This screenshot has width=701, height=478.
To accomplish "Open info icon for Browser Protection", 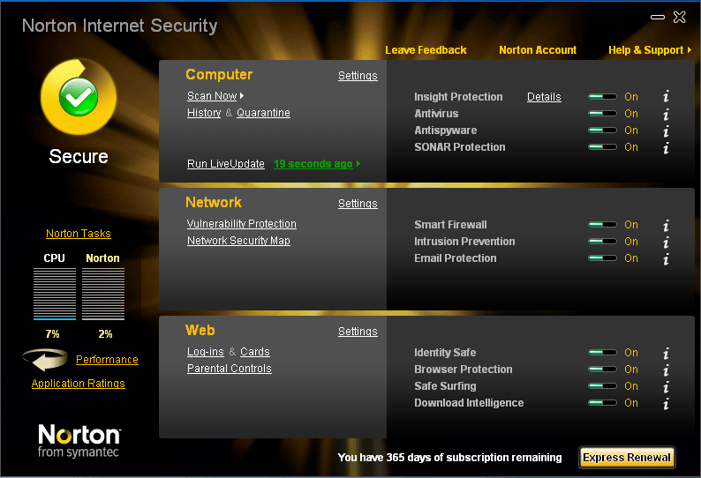I will [x=666, y=370].
